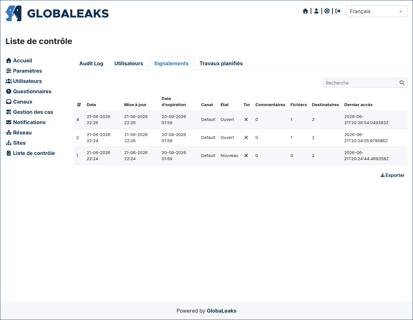Click last access 21T20:24:44.469358Z value
Image resolution: width=413 pixels, height=320 pixels.
[x=366, y=159]
